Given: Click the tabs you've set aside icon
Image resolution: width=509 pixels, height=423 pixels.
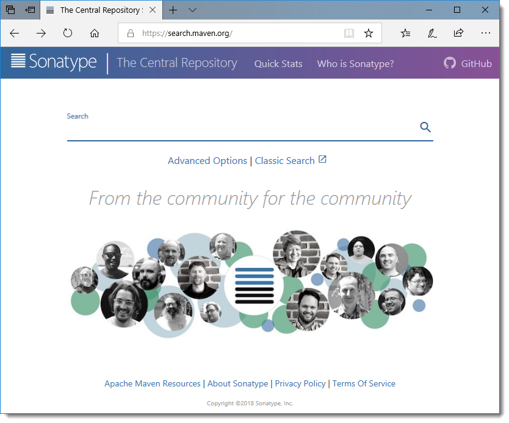Looking at the screenshot, I should click(x=10, y=10).
